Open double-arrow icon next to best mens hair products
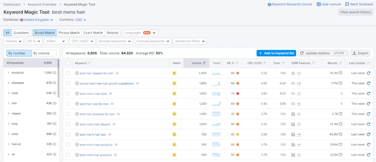Screen dimensions: 376x162 tap(115, 155)
